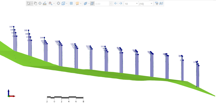Screen dimensions: 216x108
Task: Activate the hand pan tool
Action: [35, 4]
